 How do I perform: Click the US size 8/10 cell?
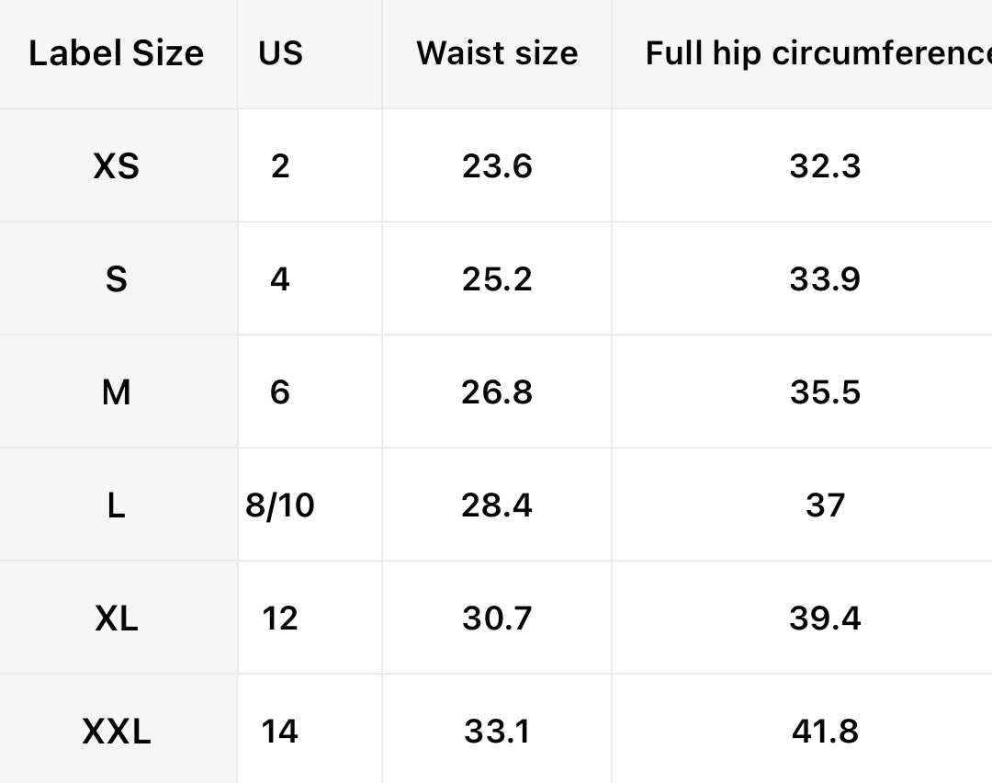coord(280,505)
